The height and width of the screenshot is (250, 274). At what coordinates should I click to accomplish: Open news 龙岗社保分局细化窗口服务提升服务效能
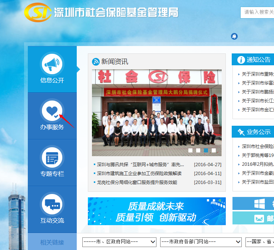coord(137,182)
